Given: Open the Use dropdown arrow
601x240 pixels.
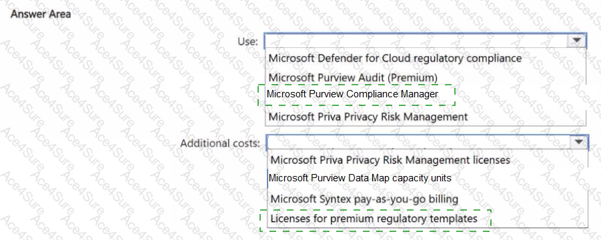Looking at the screenshot, I should click(576, 41).
